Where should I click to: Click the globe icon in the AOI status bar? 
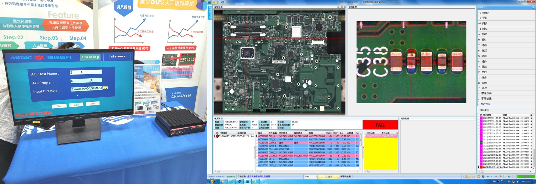pos(509,177)
